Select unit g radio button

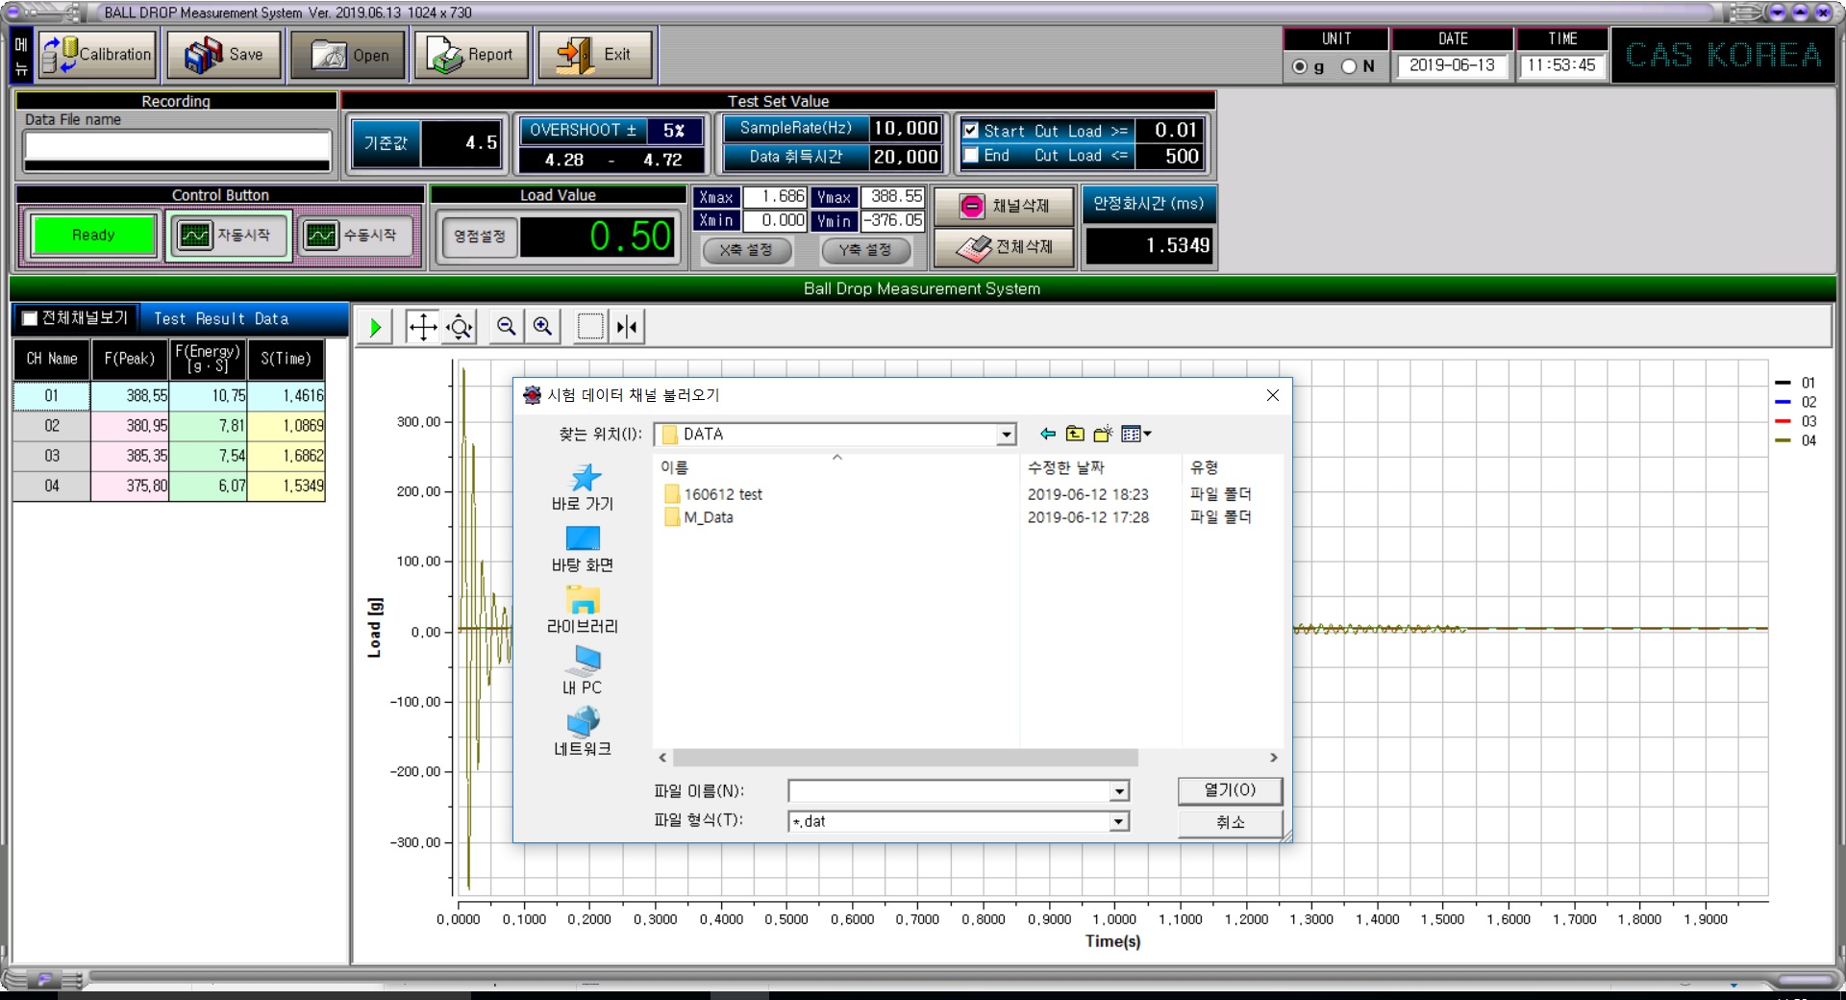[1300, 67]
